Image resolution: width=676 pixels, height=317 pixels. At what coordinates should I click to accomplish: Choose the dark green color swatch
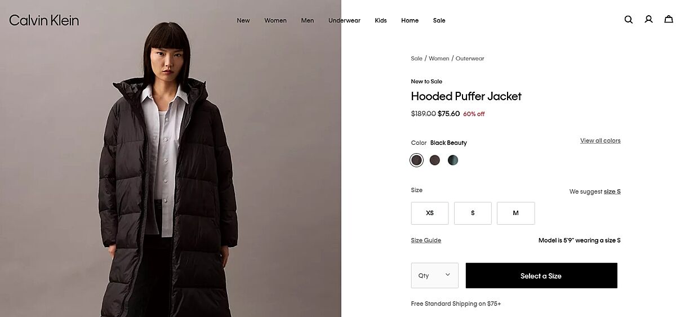453,160
